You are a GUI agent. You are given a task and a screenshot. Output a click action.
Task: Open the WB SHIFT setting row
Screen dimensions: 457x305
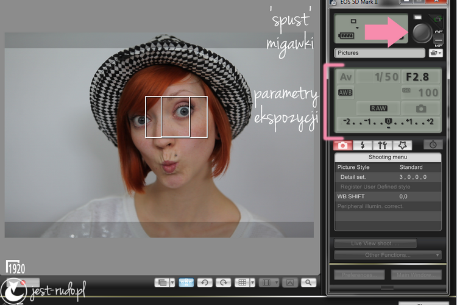click(388, 196)
